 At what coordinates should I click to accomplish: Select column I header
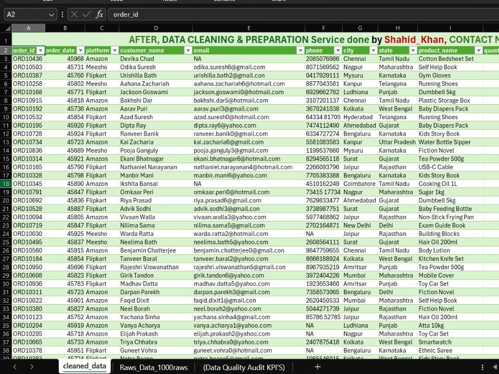(x=450, y=28)
